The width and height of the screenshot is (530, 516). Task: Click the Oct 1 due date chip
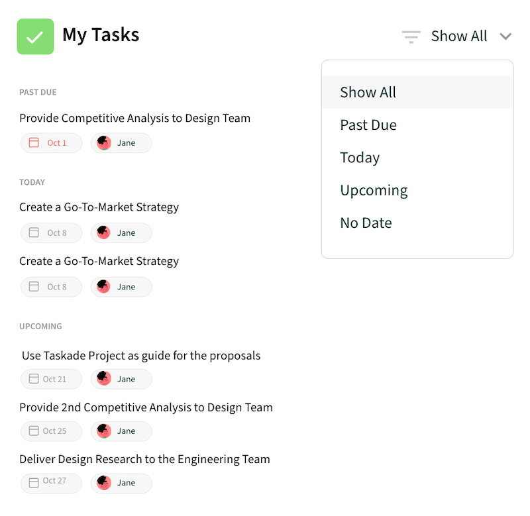51,142
